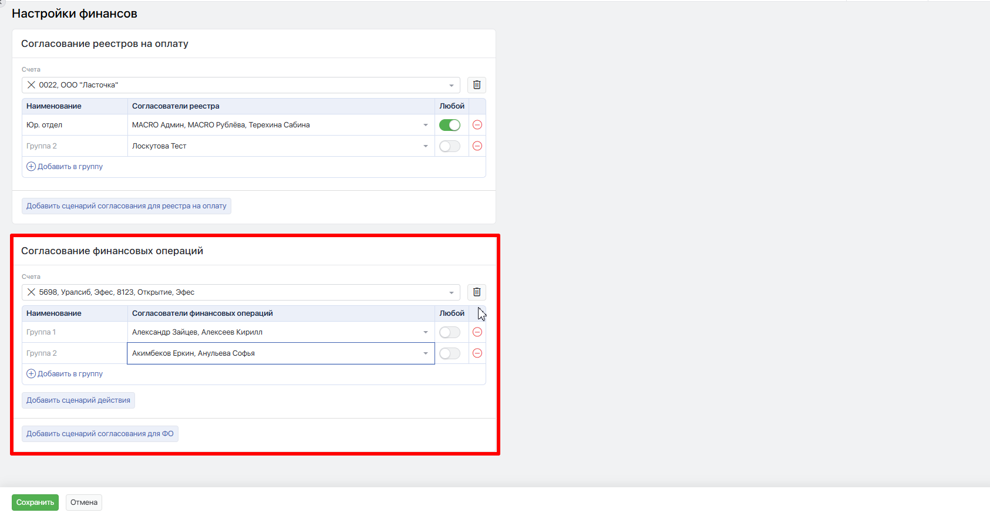Enable Любой toggle for Лоскутова Тест row

(x=450, y=146)
